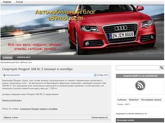Image resolution: width=165 pixels, height=123 pixels.
Task: Open ГАЛЕРЕЯ АВТО in the navigation bar
Action: pos(24,57)
